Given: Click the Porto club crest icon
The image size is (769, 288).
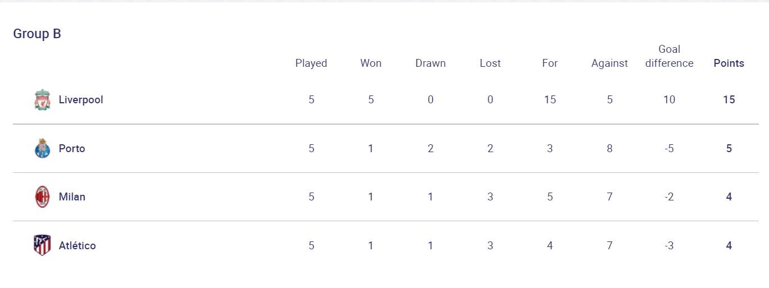Looking at the screenshot, I should (42, 149).
